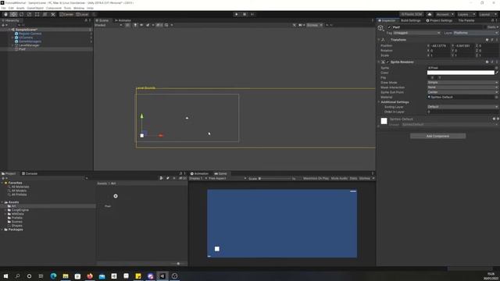
Task: Select LevelManager in Hierarchy
Action: coord(29,45)
